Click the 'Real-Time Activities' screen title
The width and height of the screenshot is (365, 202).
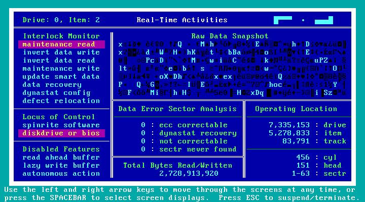point(182,20)
